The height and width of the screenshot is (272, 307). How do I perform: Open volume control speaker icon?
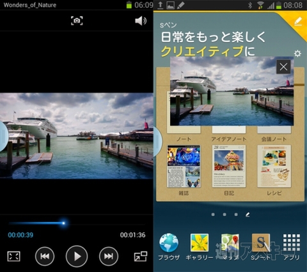coord(141,21)
